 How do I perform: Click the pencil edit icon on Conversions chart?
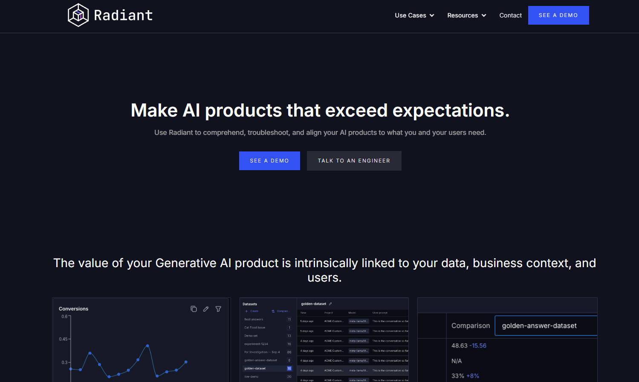pos(206,309)
